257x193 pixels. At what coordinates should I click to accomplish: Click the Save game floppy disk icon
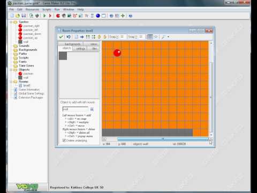[x=24, y=16]
